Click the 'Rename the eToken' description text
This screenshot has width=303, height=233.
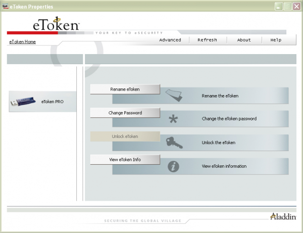[220, 96]
